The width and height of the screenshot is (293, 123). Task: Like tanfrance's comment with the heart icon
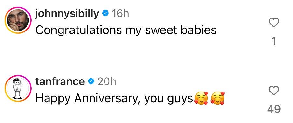pos(274,91)
